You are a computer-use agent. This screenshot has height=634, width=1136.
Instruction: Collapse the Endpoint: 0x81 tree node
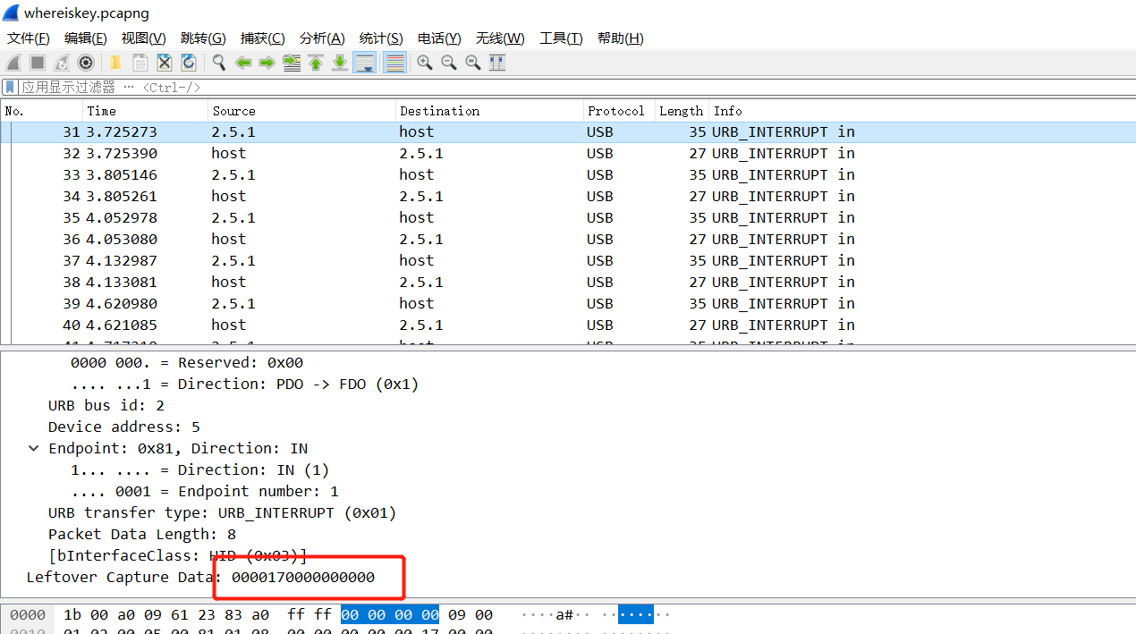point(34,448)
